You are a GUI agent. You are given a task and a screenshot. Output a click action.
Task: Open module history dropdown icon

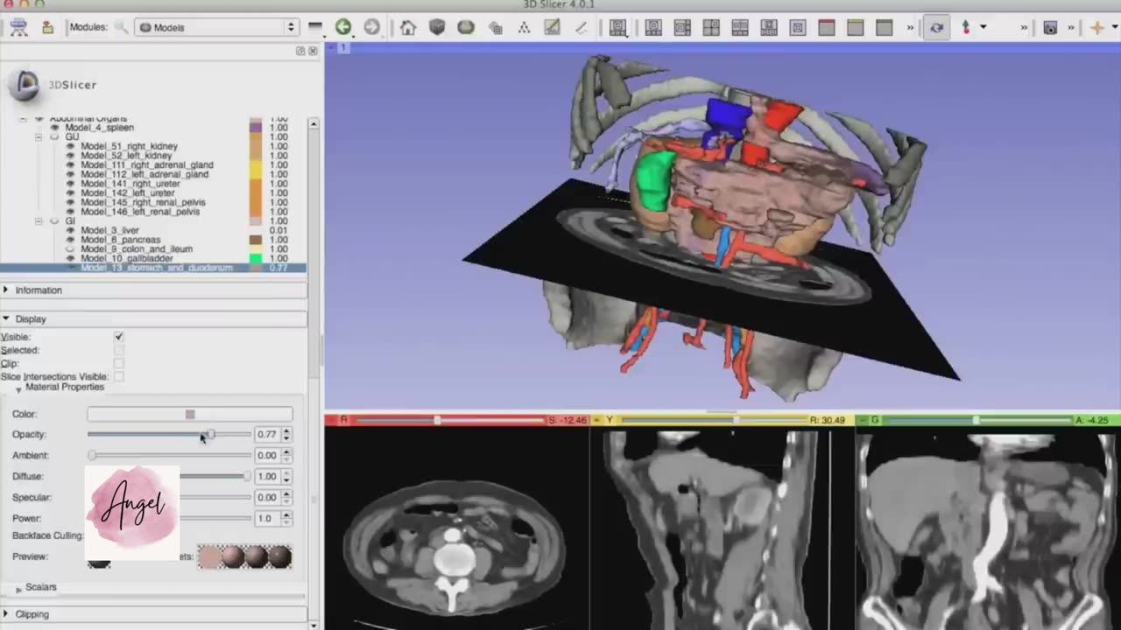[x=315, y=27]
